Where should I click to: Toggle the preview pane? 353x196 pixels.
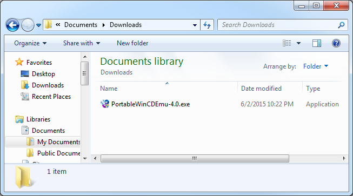317,43
